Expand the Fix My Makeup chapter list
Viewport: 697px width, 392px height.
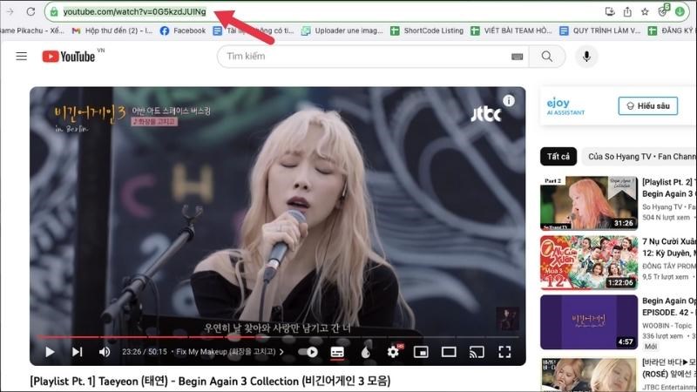pos(230,352)
